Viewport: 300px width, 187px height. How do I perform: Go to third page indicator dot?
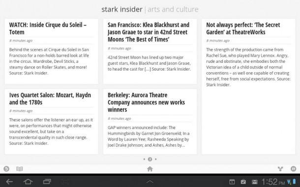pyautogui.click(x=156, y=159)
